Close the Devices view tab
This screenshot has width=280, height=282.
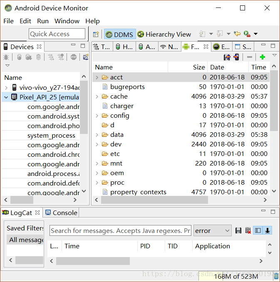[x=39, y=47]
